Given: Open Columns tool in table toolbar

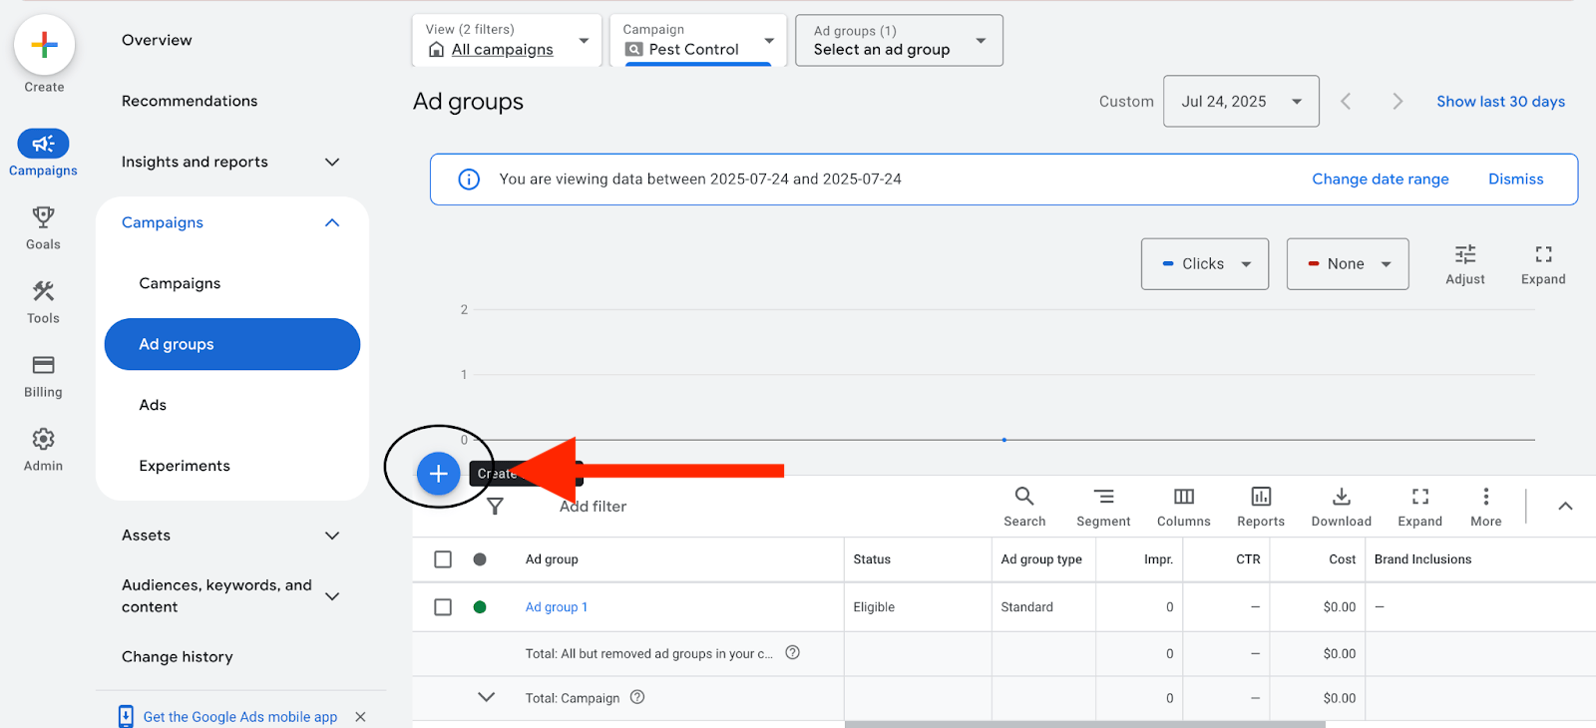Looking at the screenshot, I should click(1184, 507).
